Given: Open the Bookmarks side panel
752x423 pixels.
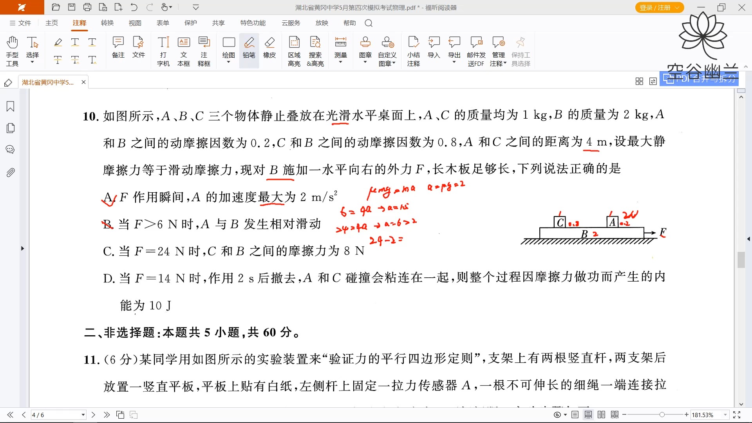Looking at the screenshot, I should tap(11, 106).
